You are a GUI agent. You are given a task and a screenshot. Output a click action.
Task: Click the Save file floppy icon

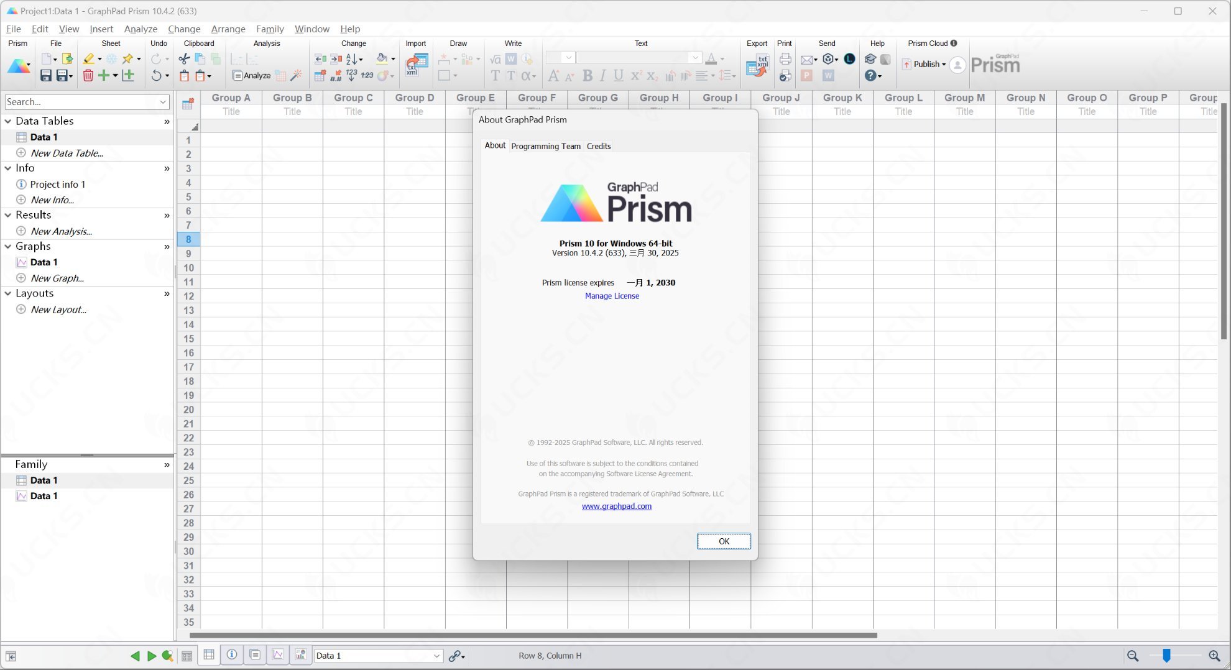(45, 75)
